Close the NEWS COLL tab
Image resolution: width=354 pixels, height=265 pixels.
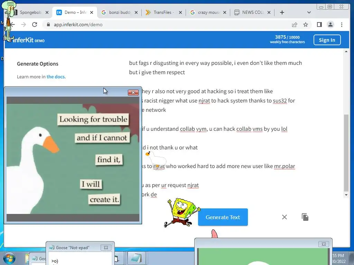pos(269,12)
